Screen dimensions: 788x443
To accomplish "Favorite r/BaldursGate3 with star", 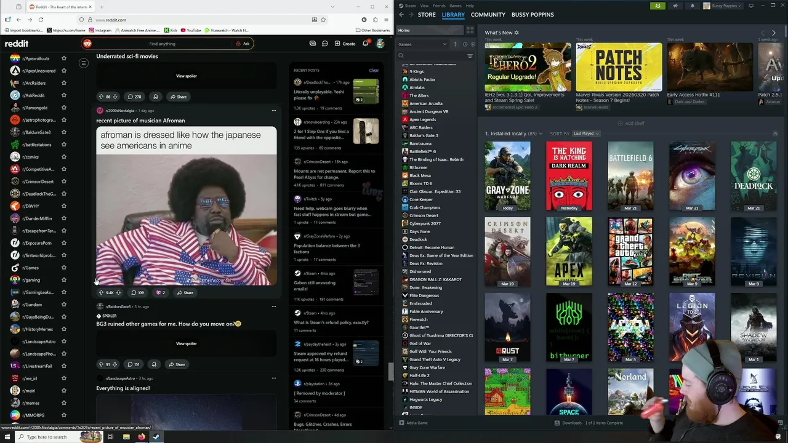I will [64, 132].
